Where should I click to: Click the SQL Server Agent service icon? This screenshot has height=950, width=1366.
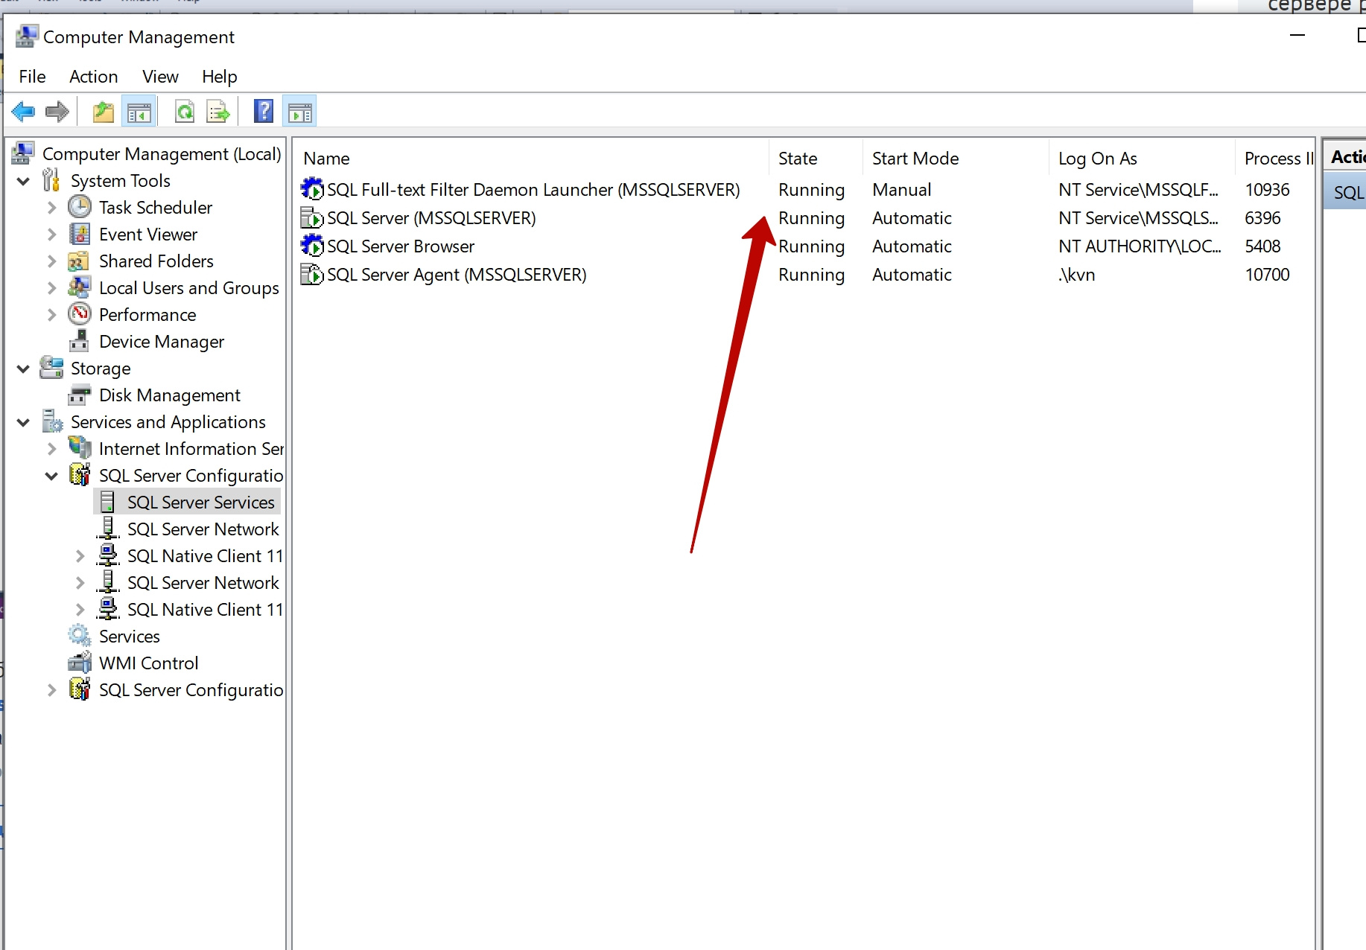312,274
